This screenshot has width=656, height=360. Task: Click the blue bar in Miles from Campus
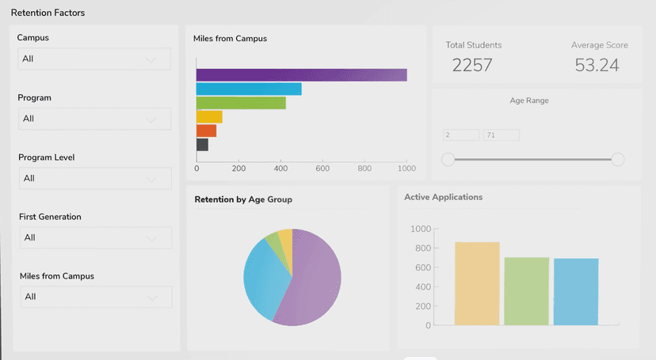coord(249,89)
